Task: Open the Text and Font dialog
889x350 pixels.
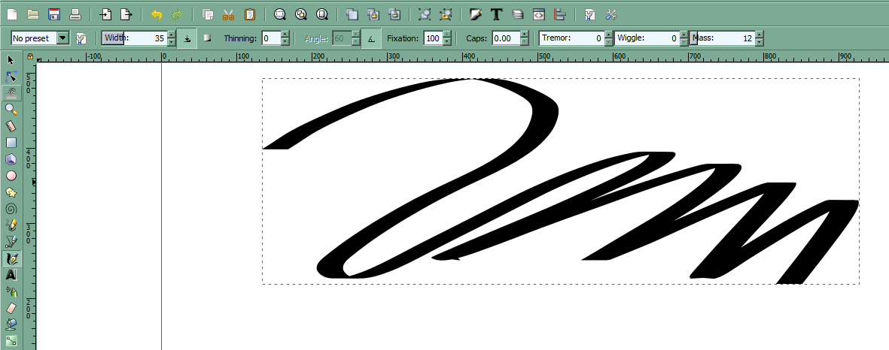Action: (x=496, y=14)
